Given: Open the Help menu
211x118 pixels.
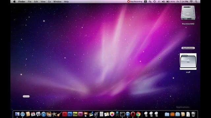Looking at the screenshot, I should point(66,2).
